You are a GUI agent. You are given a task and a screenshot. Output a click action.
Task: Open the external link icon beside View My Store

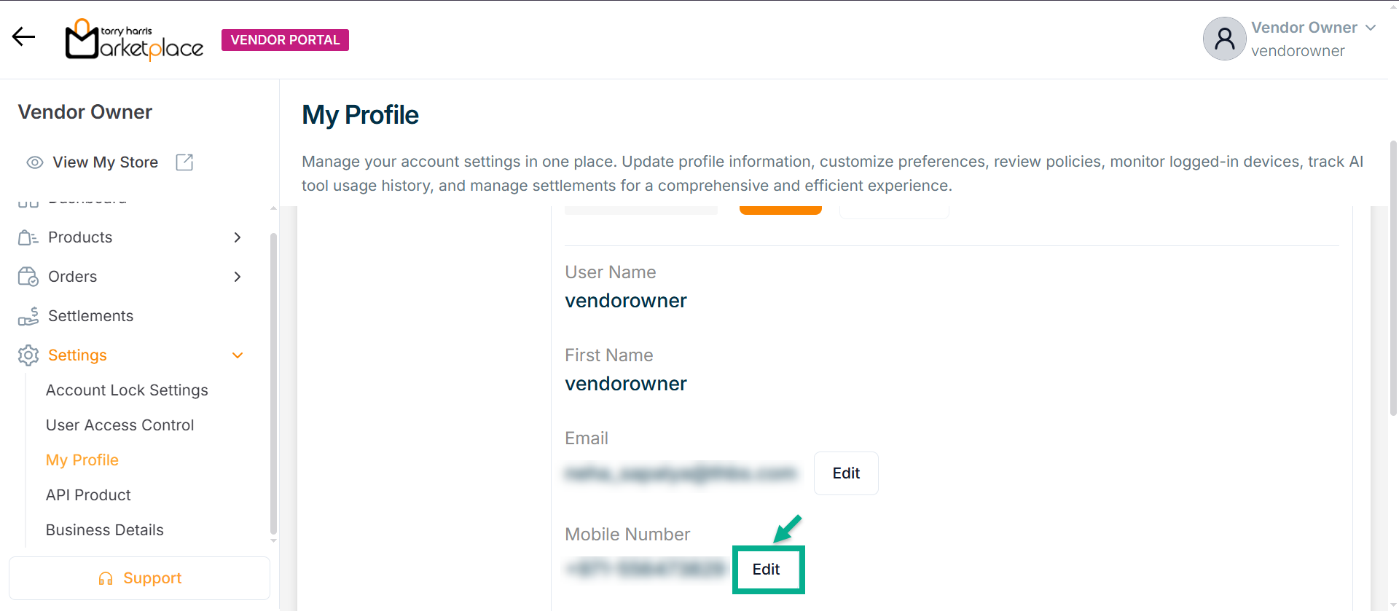click(184, 162)
